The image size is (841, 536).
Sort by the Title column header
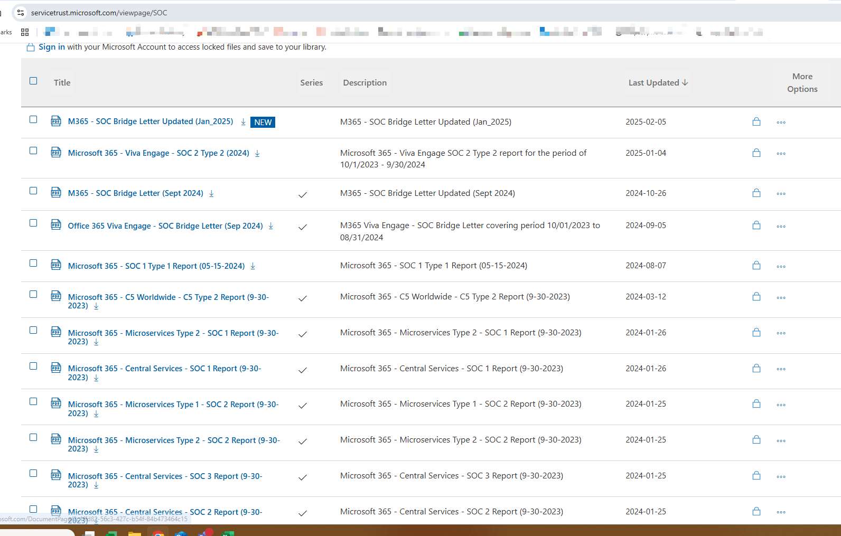coord(62,82)
